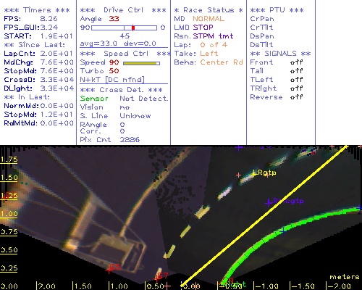Click the red C5 marker
This screenshot has width=362, height=290.
click(x=110, y=269)
